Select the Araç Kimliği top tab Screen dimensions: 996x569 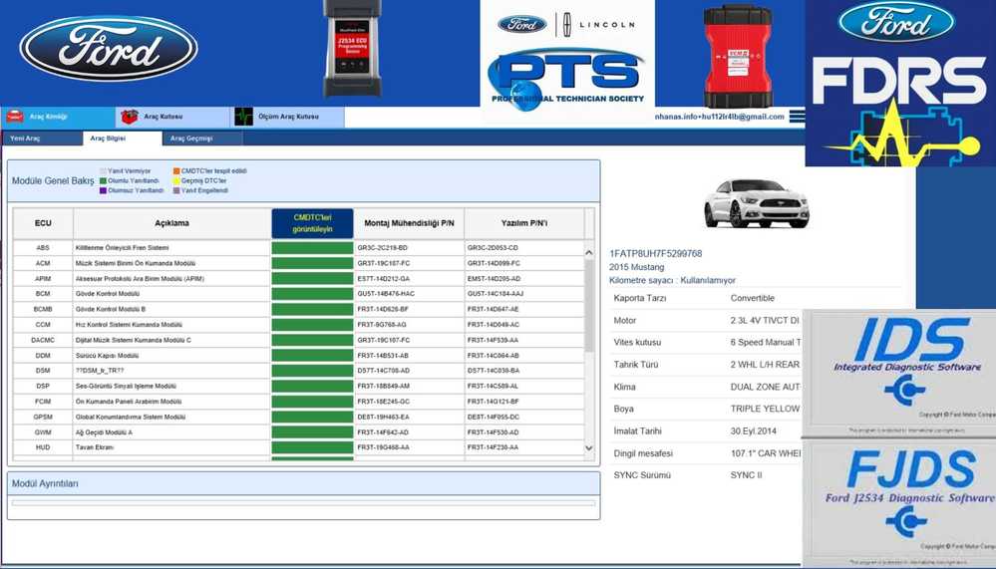(58, 117)
